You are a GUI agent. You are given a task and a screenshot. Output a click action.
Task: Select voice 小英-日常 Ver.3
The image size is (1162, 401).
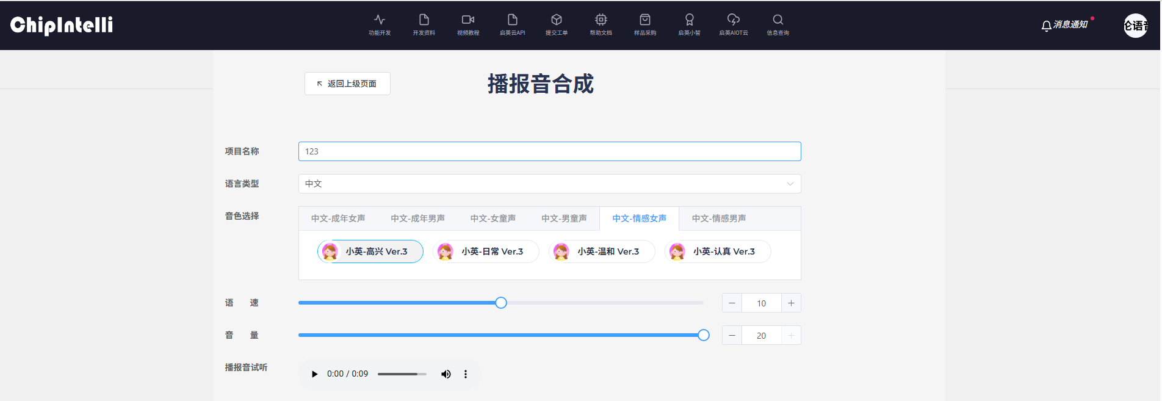coord(486,251)
